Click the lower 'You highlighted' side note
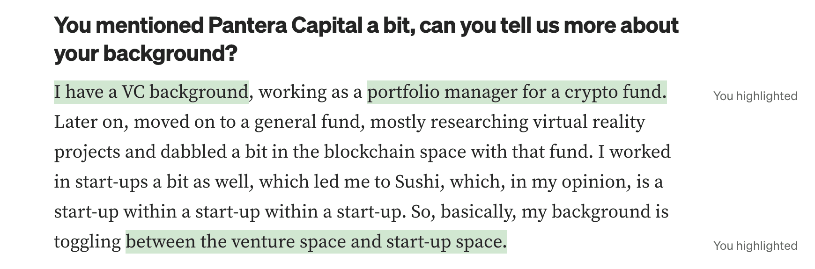Viewport: 815px width, 269px height. tap(755, 246)
